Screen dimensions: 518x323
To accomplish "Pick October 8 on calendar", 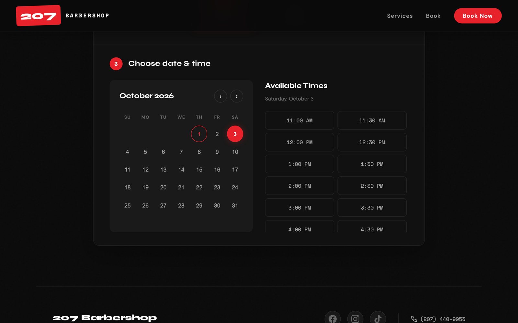I will (199, 152).
